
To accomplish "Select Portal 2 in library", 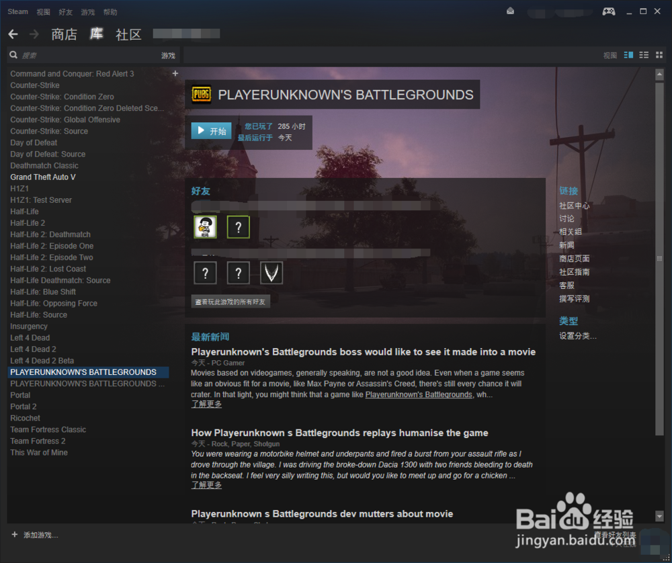I will click(x=23, y=406).
